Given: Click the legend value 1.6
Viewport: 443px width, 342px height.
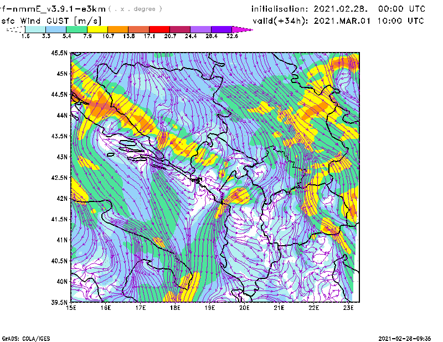Looking at the screenshot, I should (25, 36).
